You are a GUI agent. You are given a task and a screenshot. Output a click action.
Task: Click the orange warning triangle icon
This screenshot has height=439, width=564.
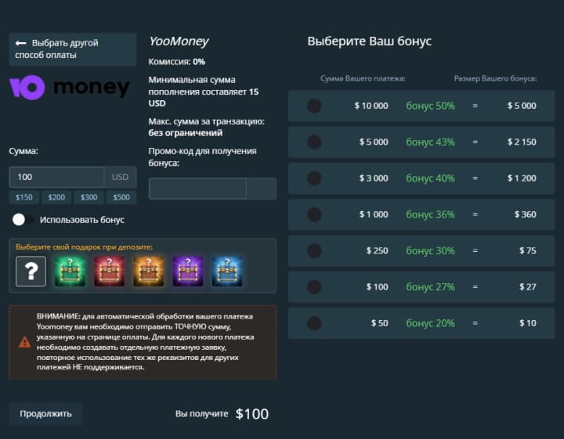tap(25, 342)
